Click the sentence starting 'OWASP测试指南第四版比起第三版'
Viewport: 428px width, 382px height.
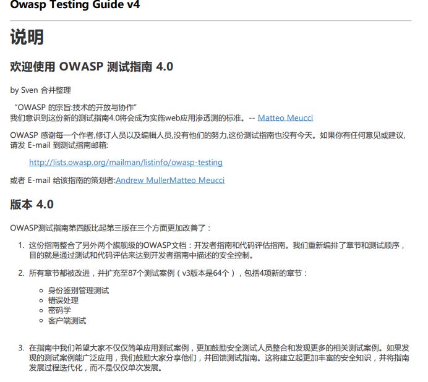[111, 228]
